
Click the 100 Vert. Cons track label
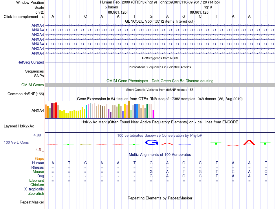16,142
